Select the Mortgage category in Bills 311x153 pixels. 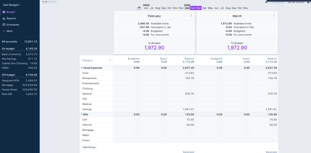(88, 130)
